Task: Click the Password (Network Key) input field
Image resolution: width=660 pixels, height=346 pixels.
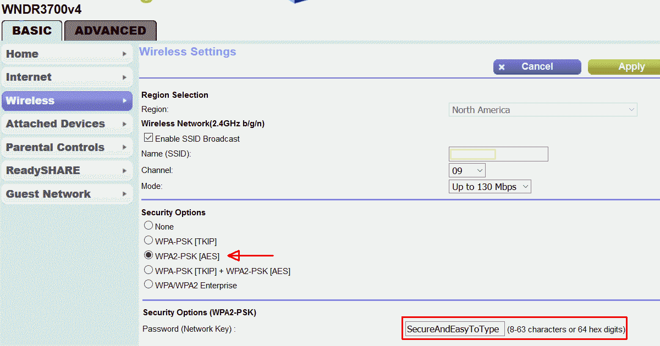Action: pos(454,329)
